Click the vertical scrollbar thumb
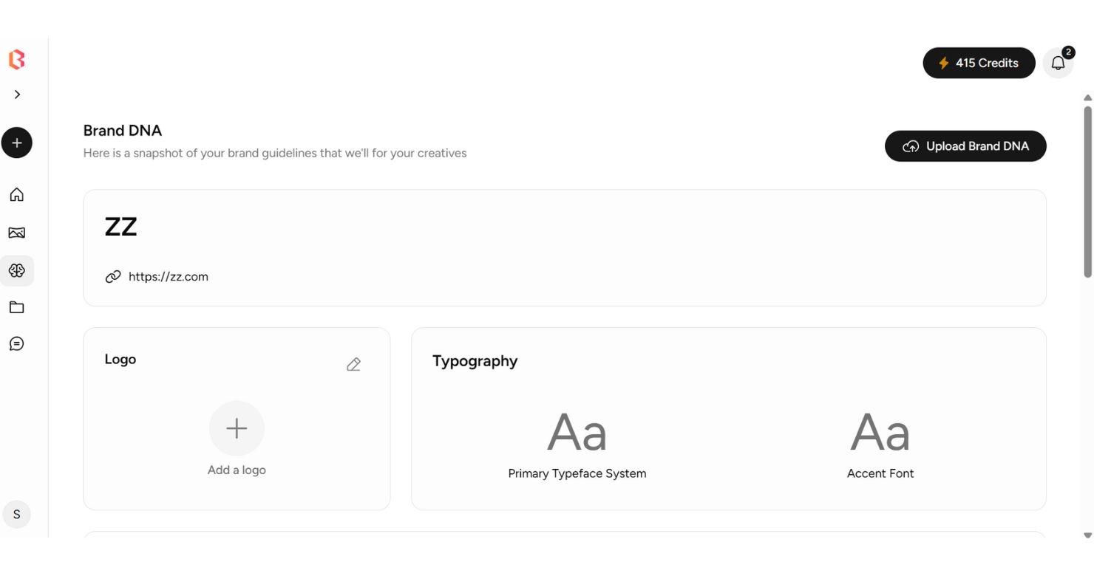Image resolution: width=1094 pixels, height=576 pixels. click(1087, 192)
